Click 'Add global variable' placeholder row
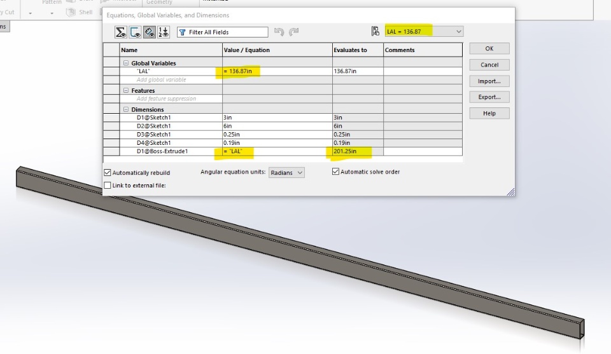 [x=171, y=79]
